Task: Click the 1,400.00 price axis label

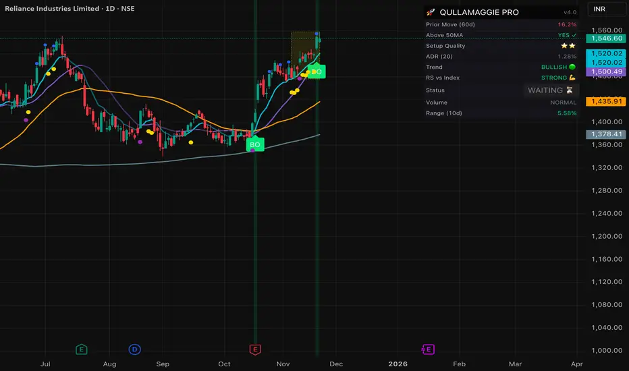Action: coord(607,122)
